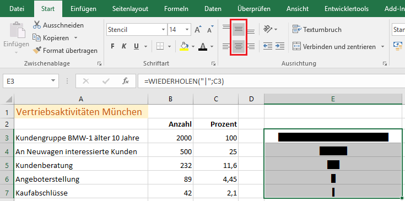This screenshot has width=405, height=201.
Task: Open the Stencil font name dropdown
Action: (x=163, y=30)
